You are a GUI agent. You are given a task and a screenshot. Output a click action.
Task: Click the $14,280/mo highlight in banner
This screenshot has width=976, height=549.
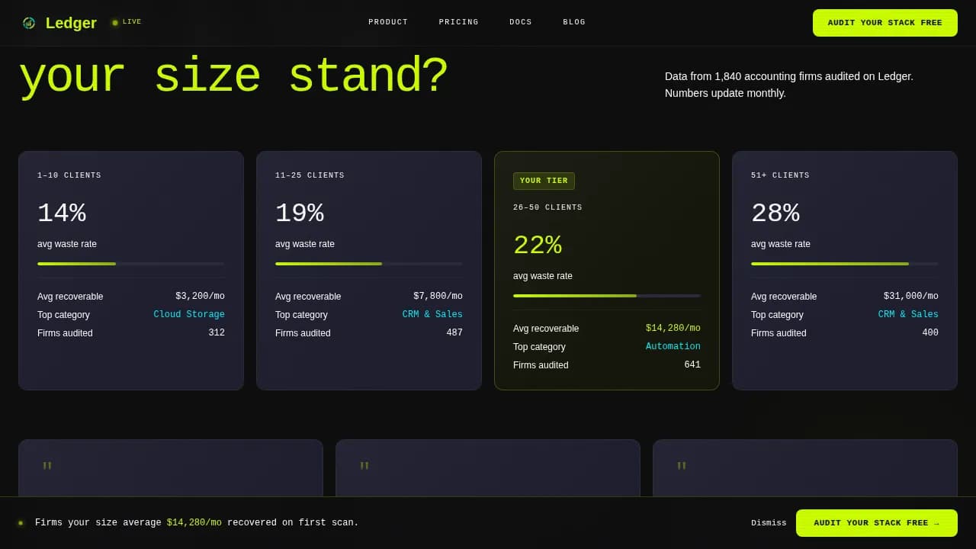pyautogui.click(x=194, y=523)
